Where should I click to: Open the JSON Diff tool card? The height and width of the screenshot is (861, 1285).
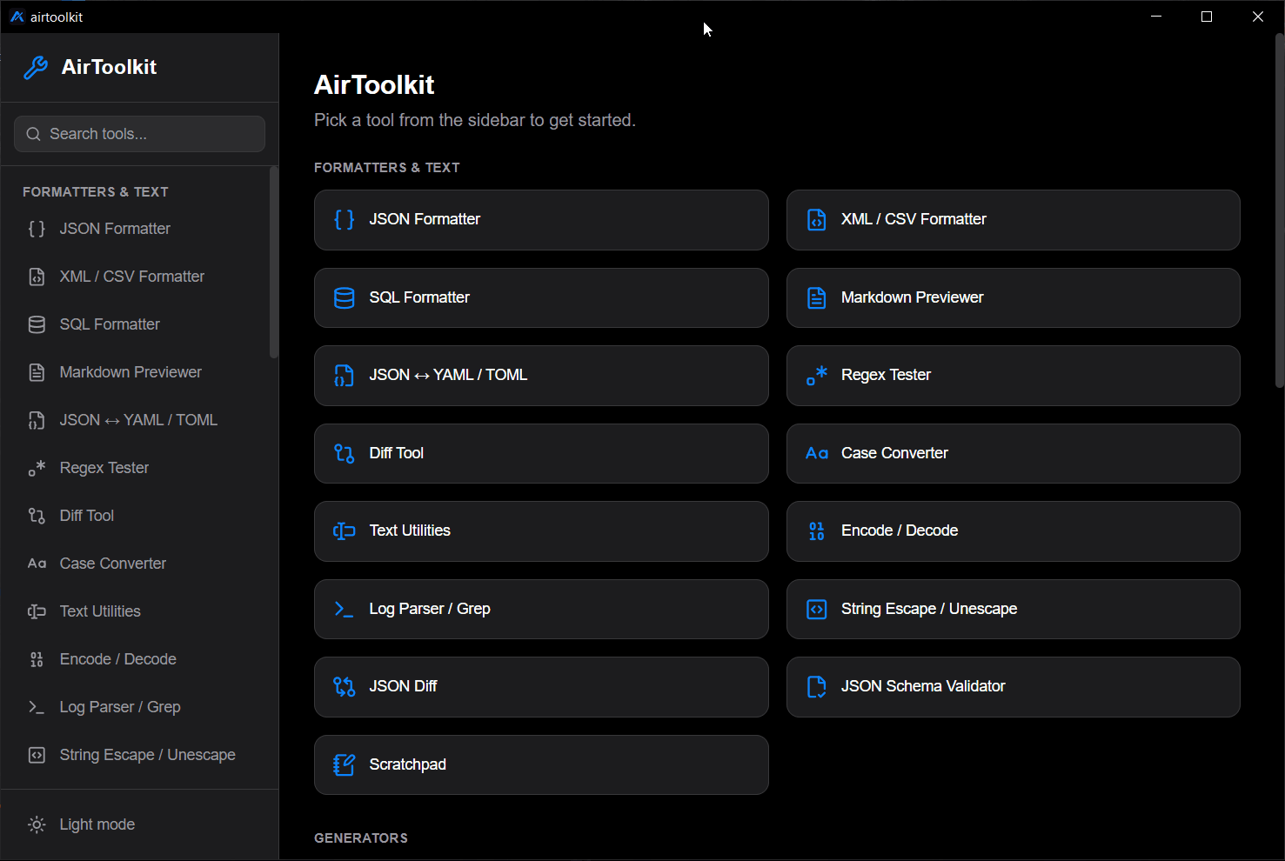(541, 687)
